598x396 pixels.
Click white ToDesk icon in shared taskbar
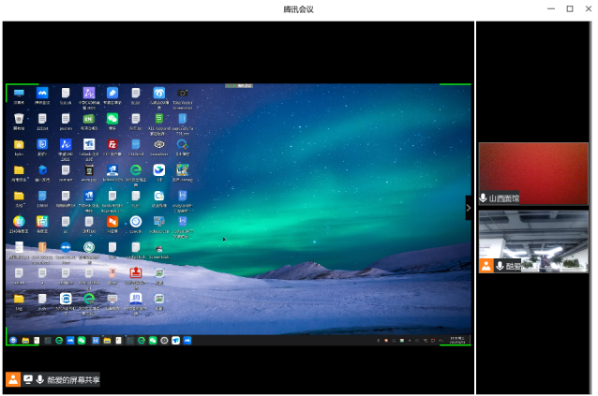pos(176,341)
